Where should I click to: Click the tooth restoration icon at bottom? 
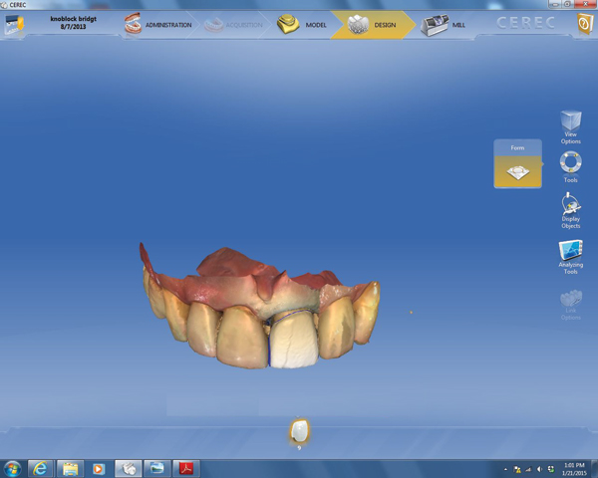coord(298,431)
